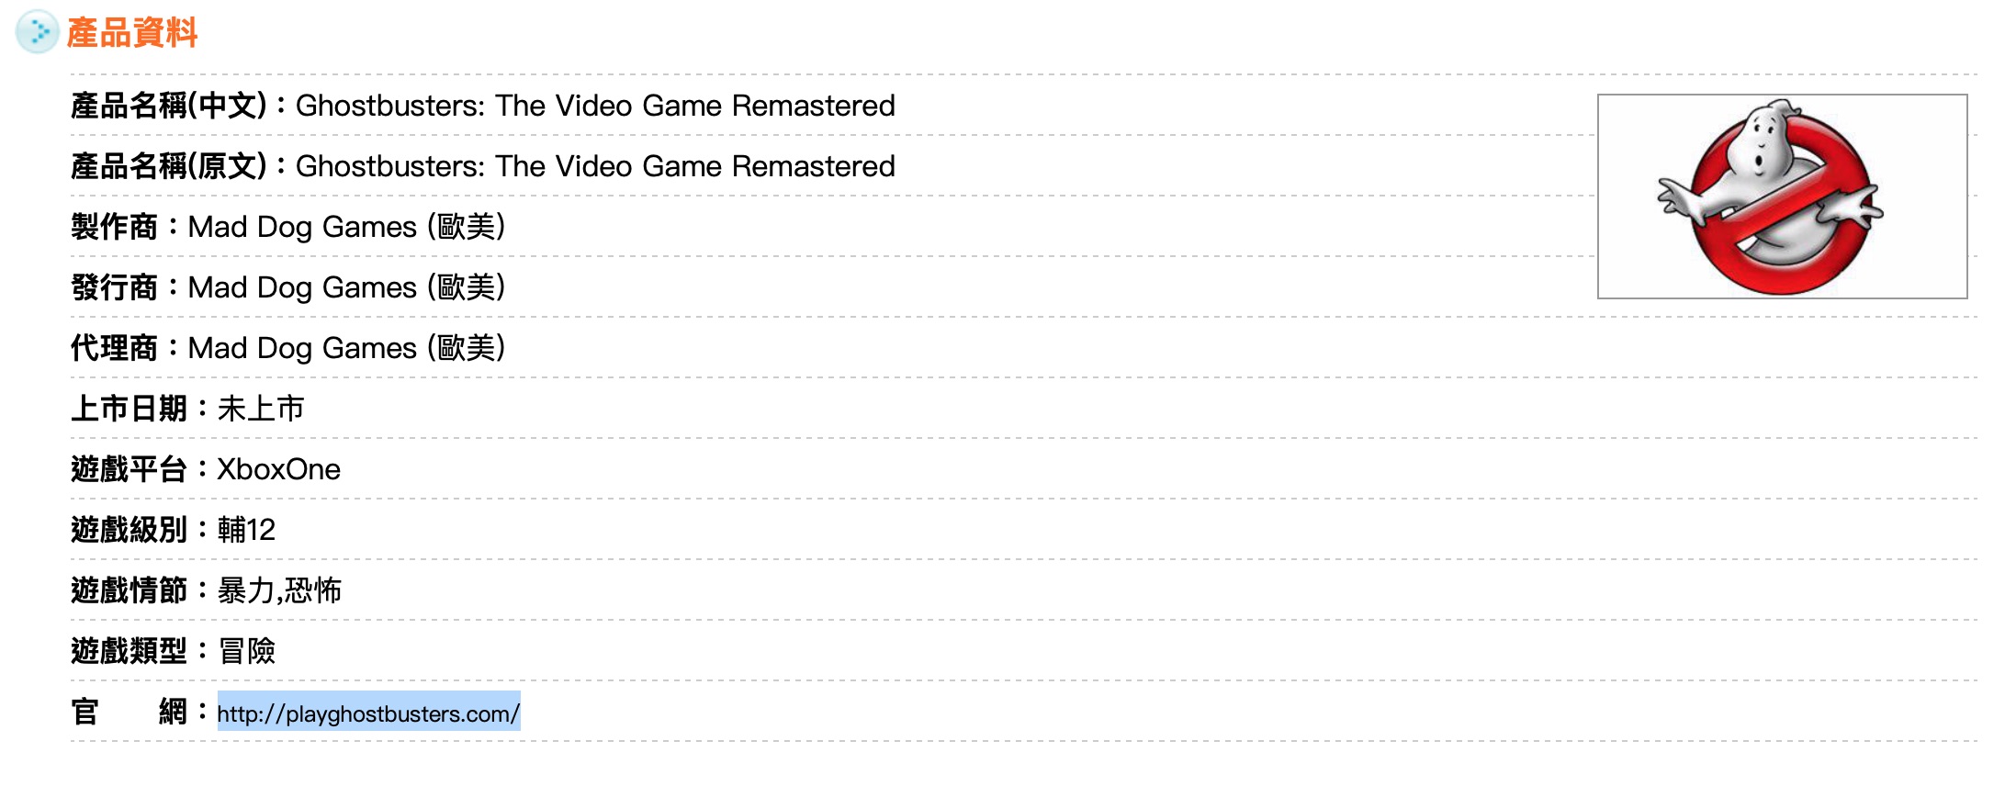This screenshot has width=2005, height=786.
Task: Open the playghostbusters.com official site link
Action: click(368, 713)
